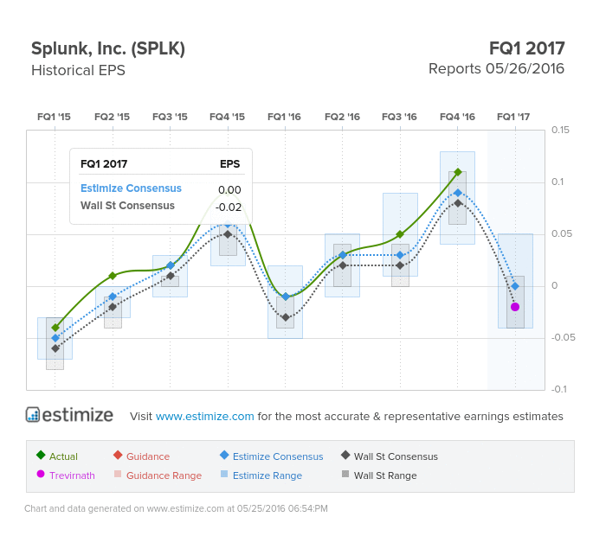The image size is (593, 536).
Task: Click the blue Estimize point in FQ4 '16
Action: (458, 193)
